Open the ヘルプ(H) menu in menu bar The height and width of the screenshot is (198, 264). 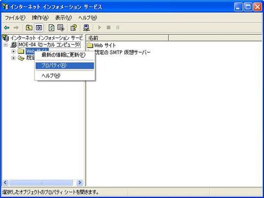(87, 18)
